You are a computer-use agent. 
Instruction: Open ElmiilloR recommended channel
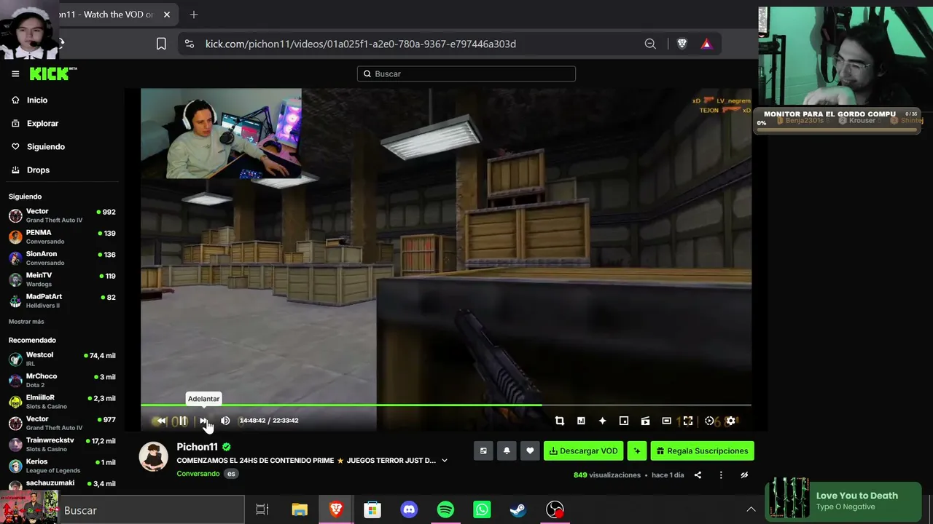(x=62, y=402)
